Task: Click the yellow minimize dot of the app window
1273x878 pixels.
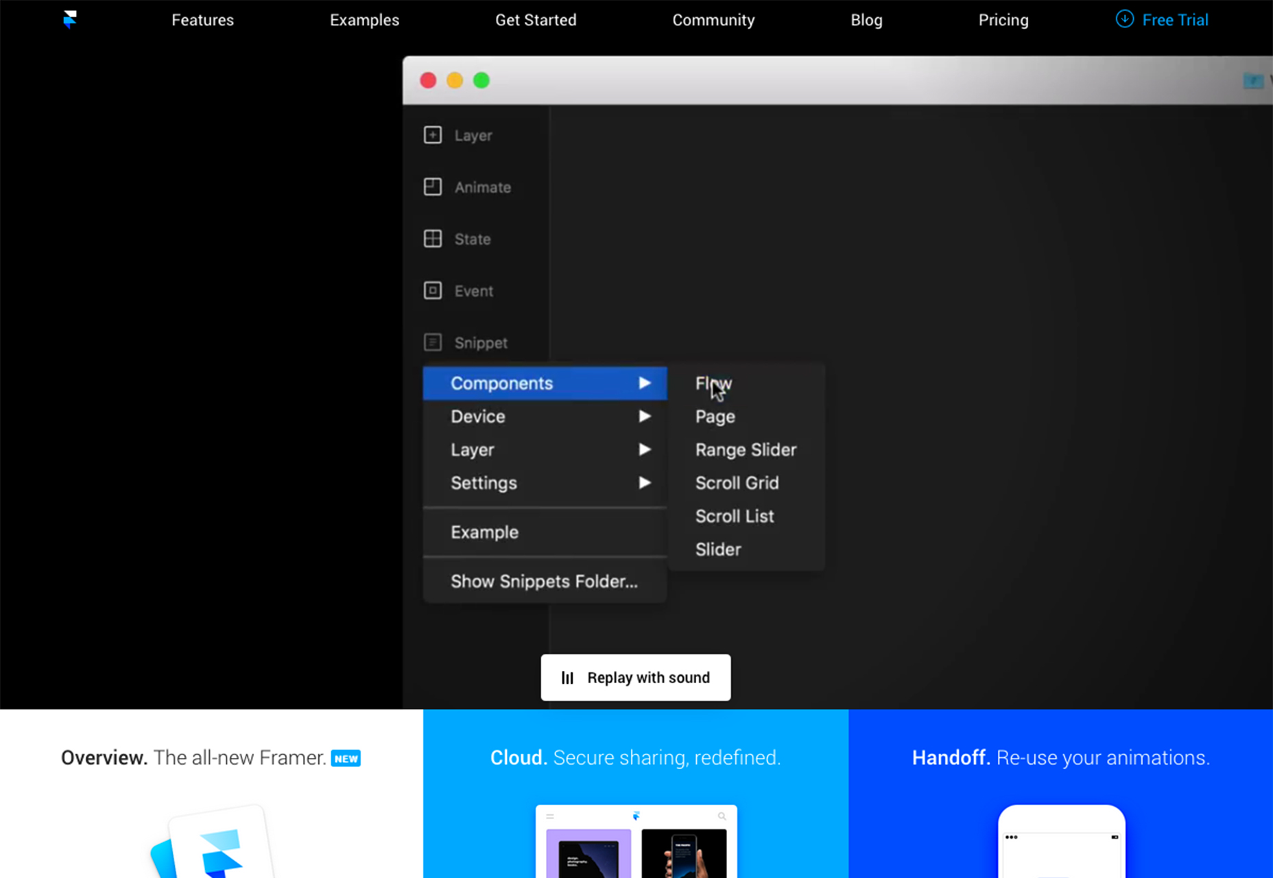Action: (455, 80)
